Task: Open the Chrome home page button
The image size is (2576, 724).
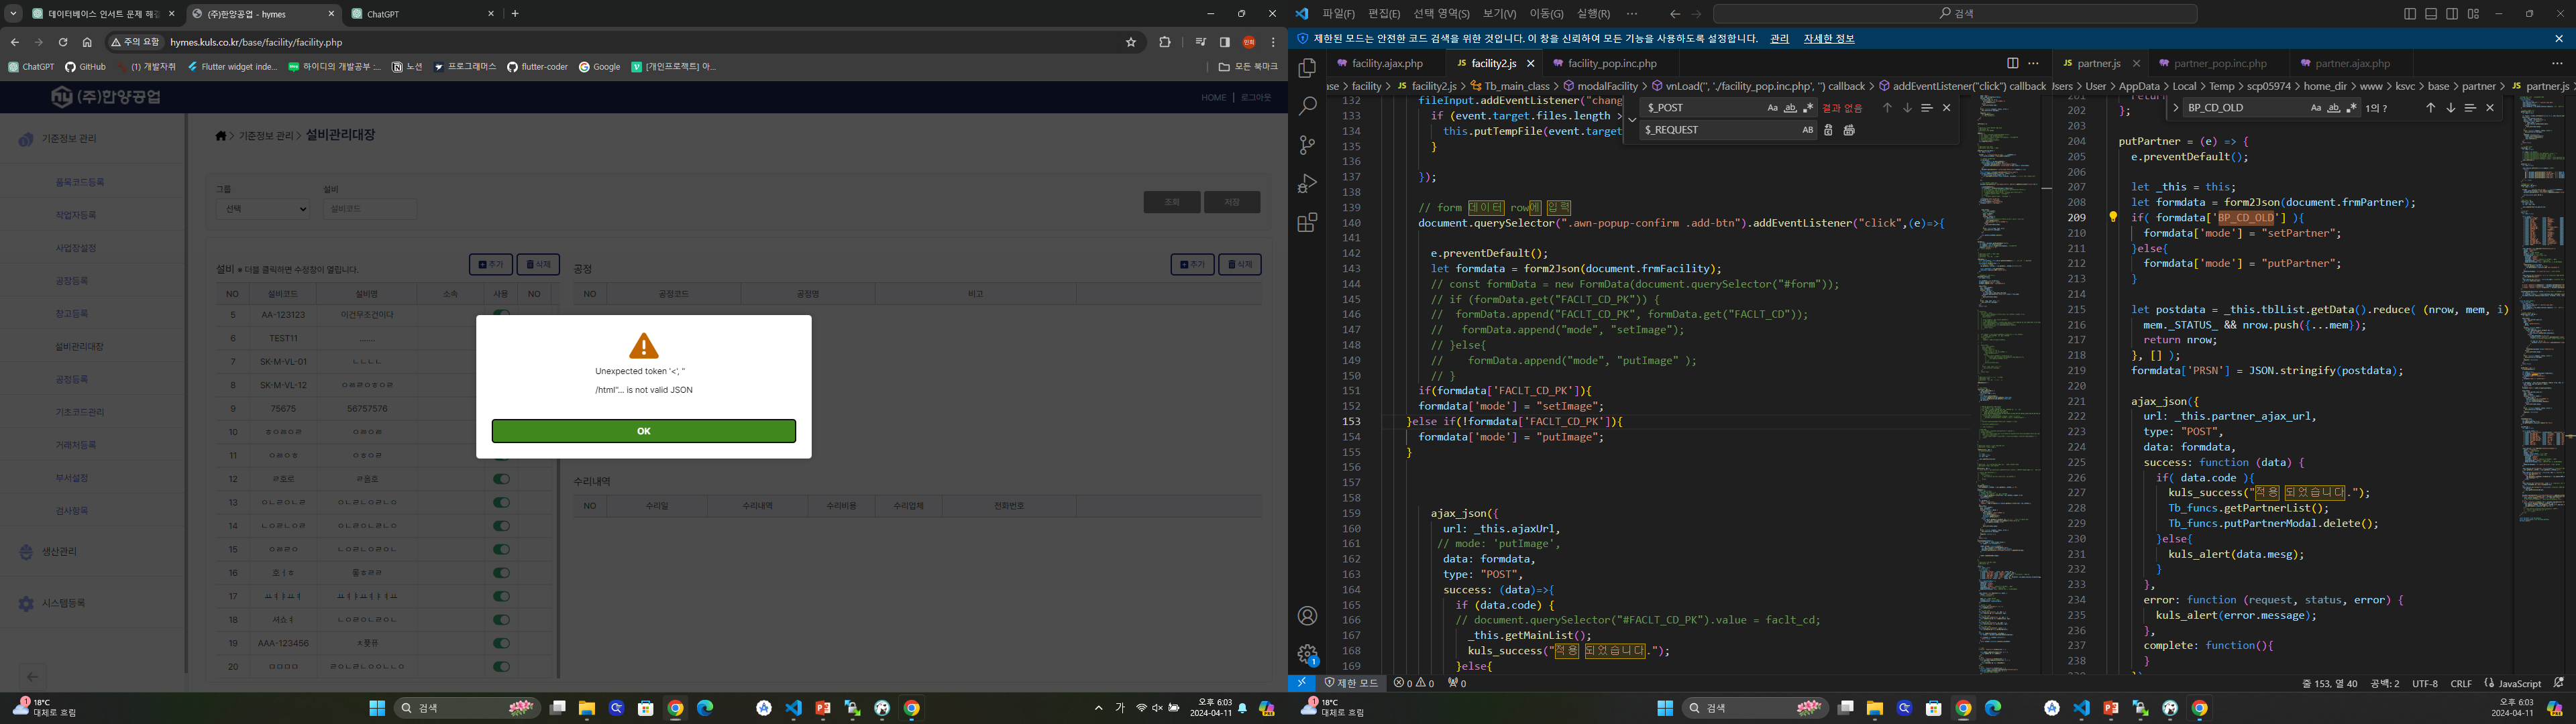Action: pos(87,42)
